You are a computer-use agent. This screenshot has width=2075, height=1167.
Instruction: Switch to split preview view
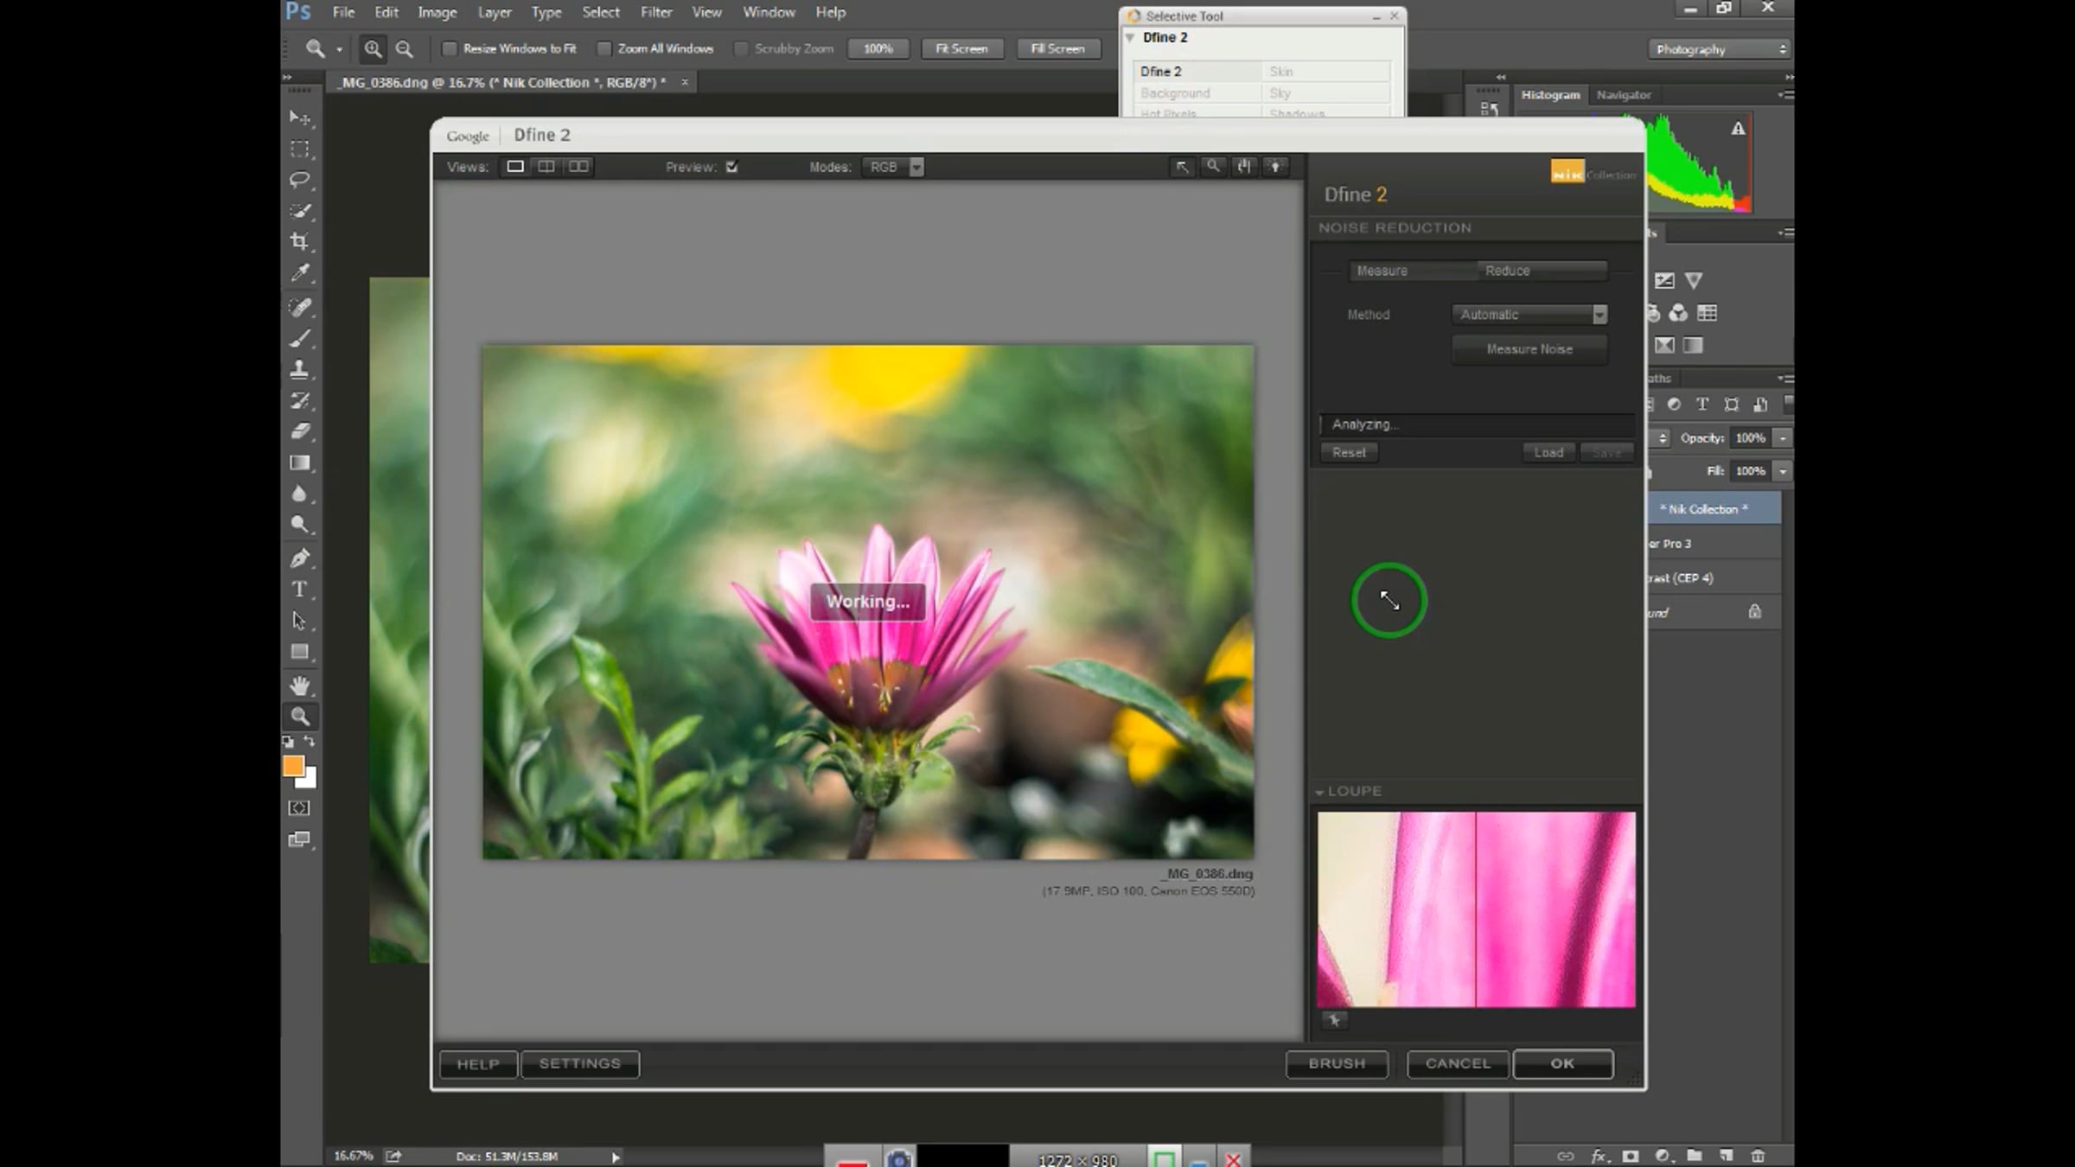546,167
